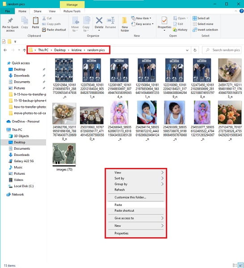Viewport: 244px width, 268px height.
Task: Open the 11-10-backup-iphone folder in Quick access
Action: click(27, 100)
